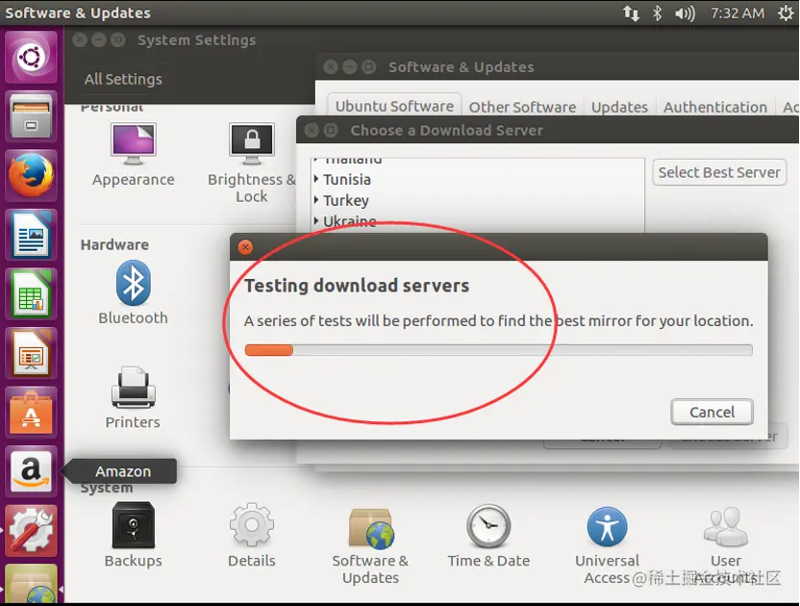The image size is (800, 606).
Task: Expand the Turkey server list
Action: point(316,200)
